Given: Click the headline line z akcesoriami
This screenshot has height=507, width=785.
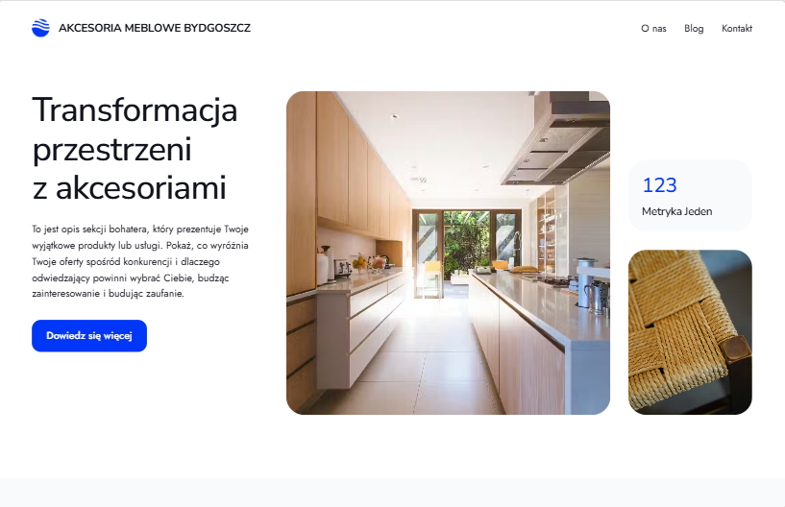Looking at the screenshot, I should point(129,188).
